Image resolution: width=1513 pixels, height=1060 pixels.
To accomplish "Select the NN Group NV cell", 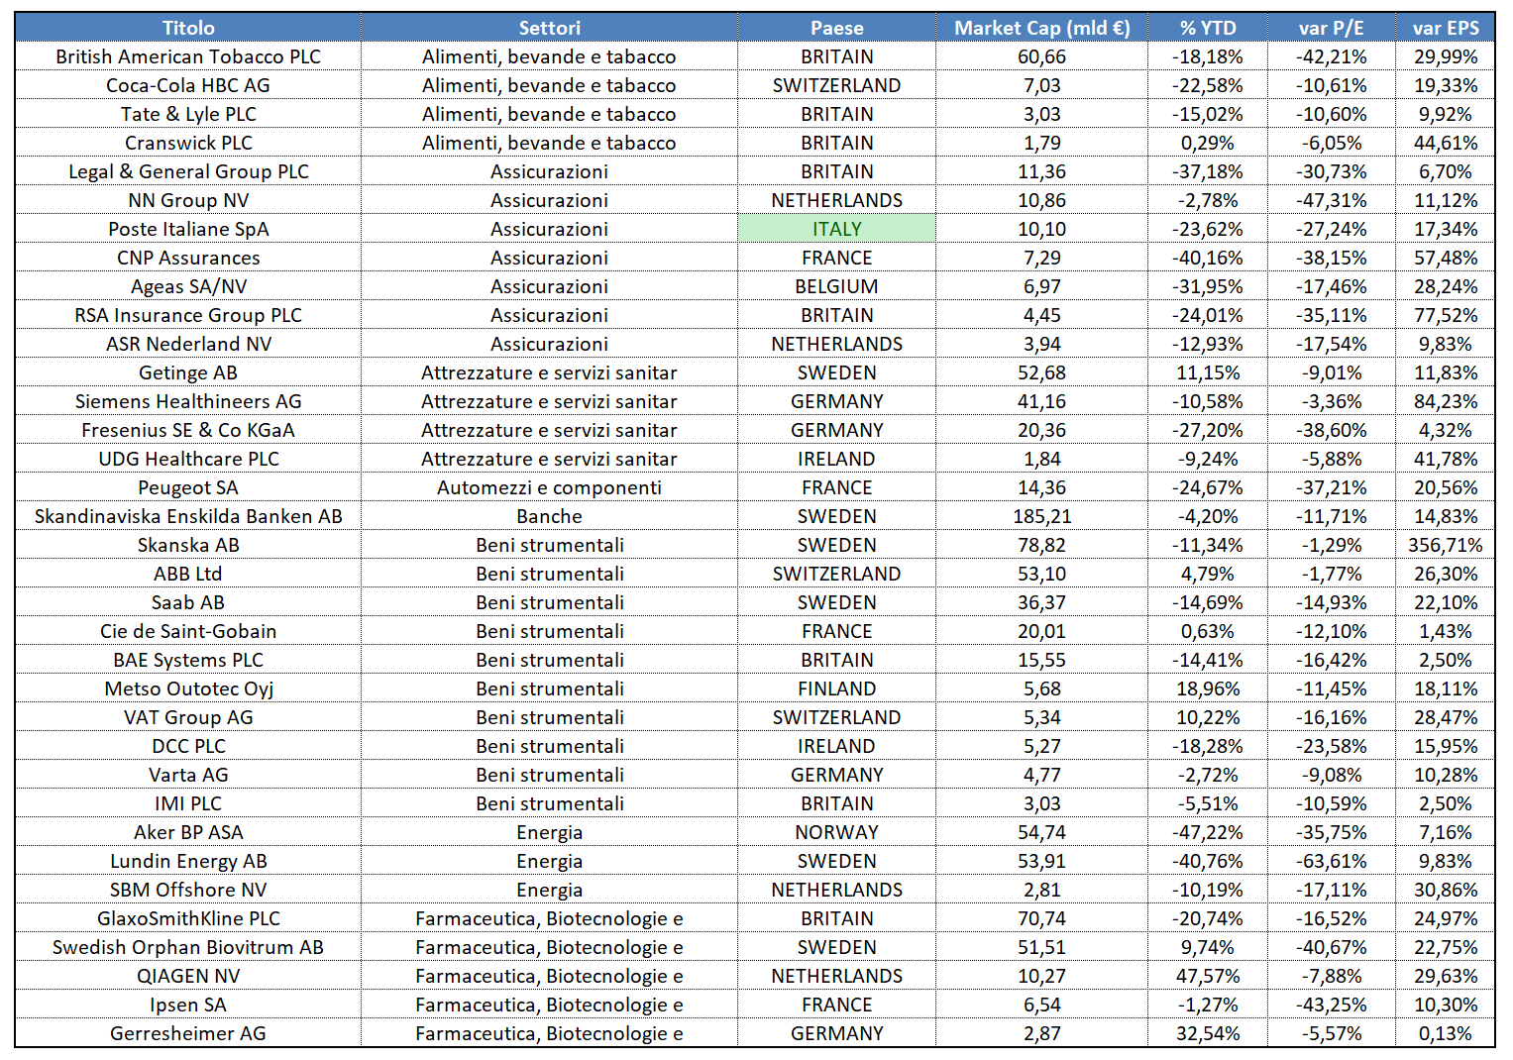I will [188, 200].
